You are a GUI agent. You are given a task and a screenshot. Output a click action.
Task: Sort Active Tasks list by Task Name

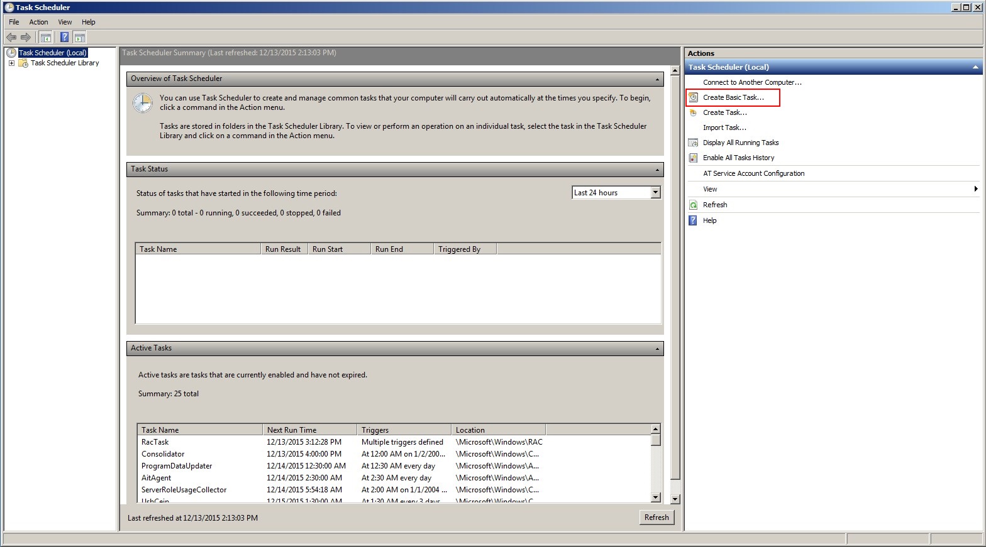[200, 430]
